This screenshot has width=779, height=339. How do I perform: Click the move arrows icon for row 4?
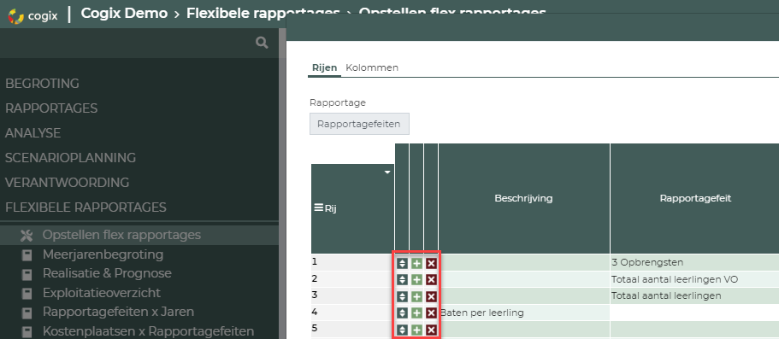(403, 313)
